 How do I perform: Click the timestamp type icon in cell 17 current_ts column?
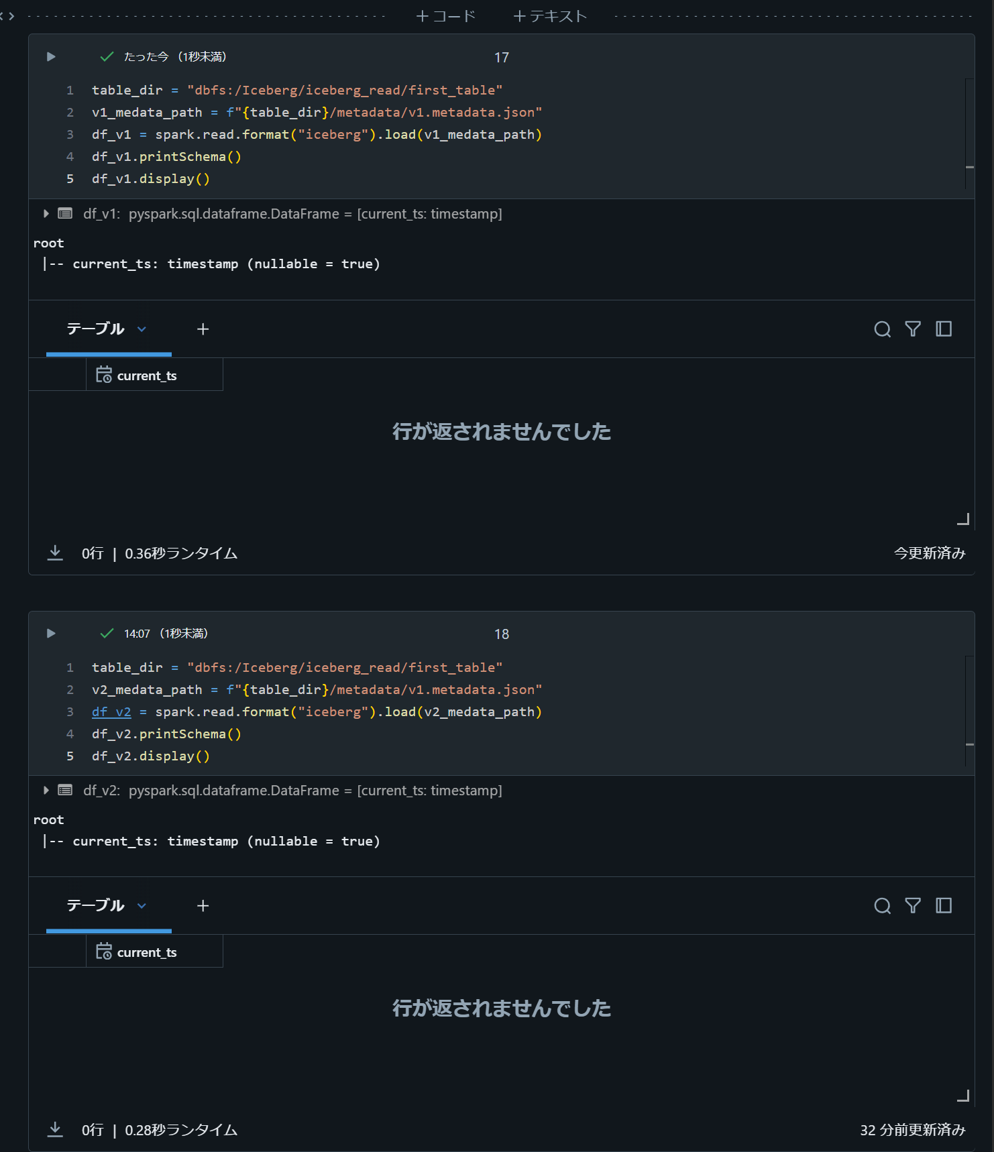tap(104, 375)
